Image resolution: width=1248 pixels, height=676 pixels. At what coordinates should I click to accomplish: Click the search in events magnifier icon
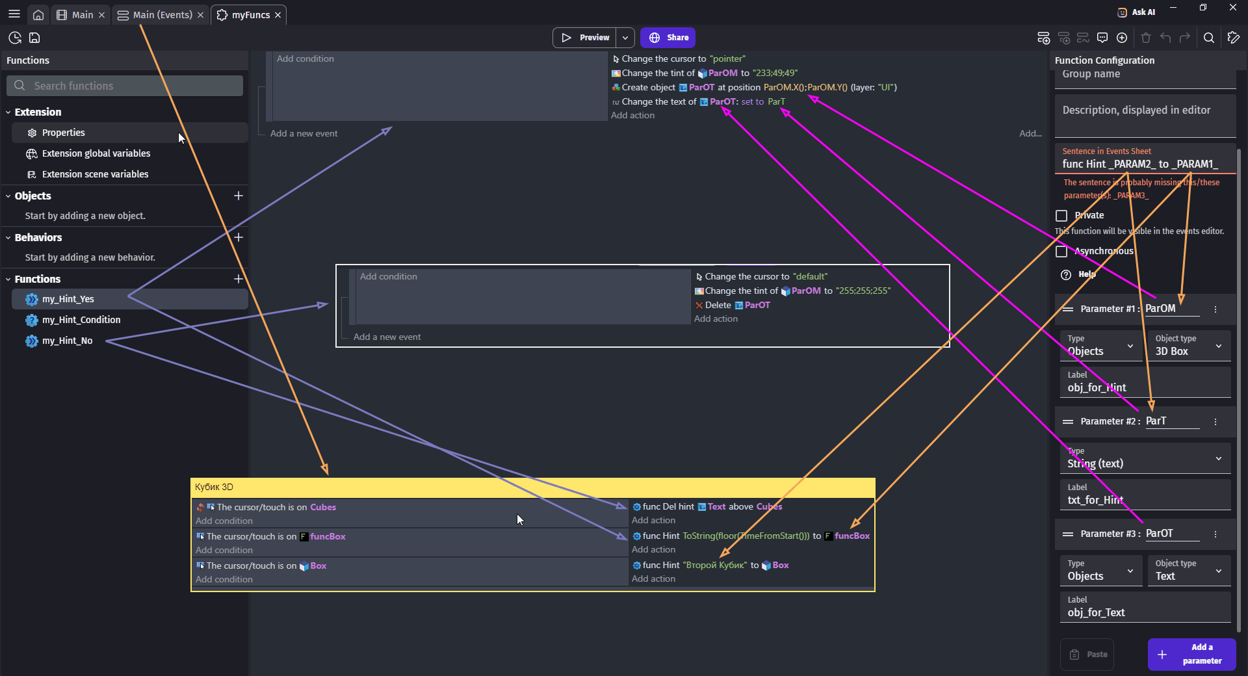pyautogui.click(x=1208, y=38)
